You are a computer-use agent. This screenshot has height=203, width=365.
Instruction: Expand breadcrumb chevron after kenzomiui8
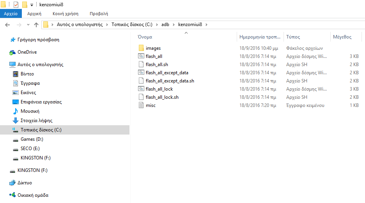pyautogui.click(x=207, y=25)
